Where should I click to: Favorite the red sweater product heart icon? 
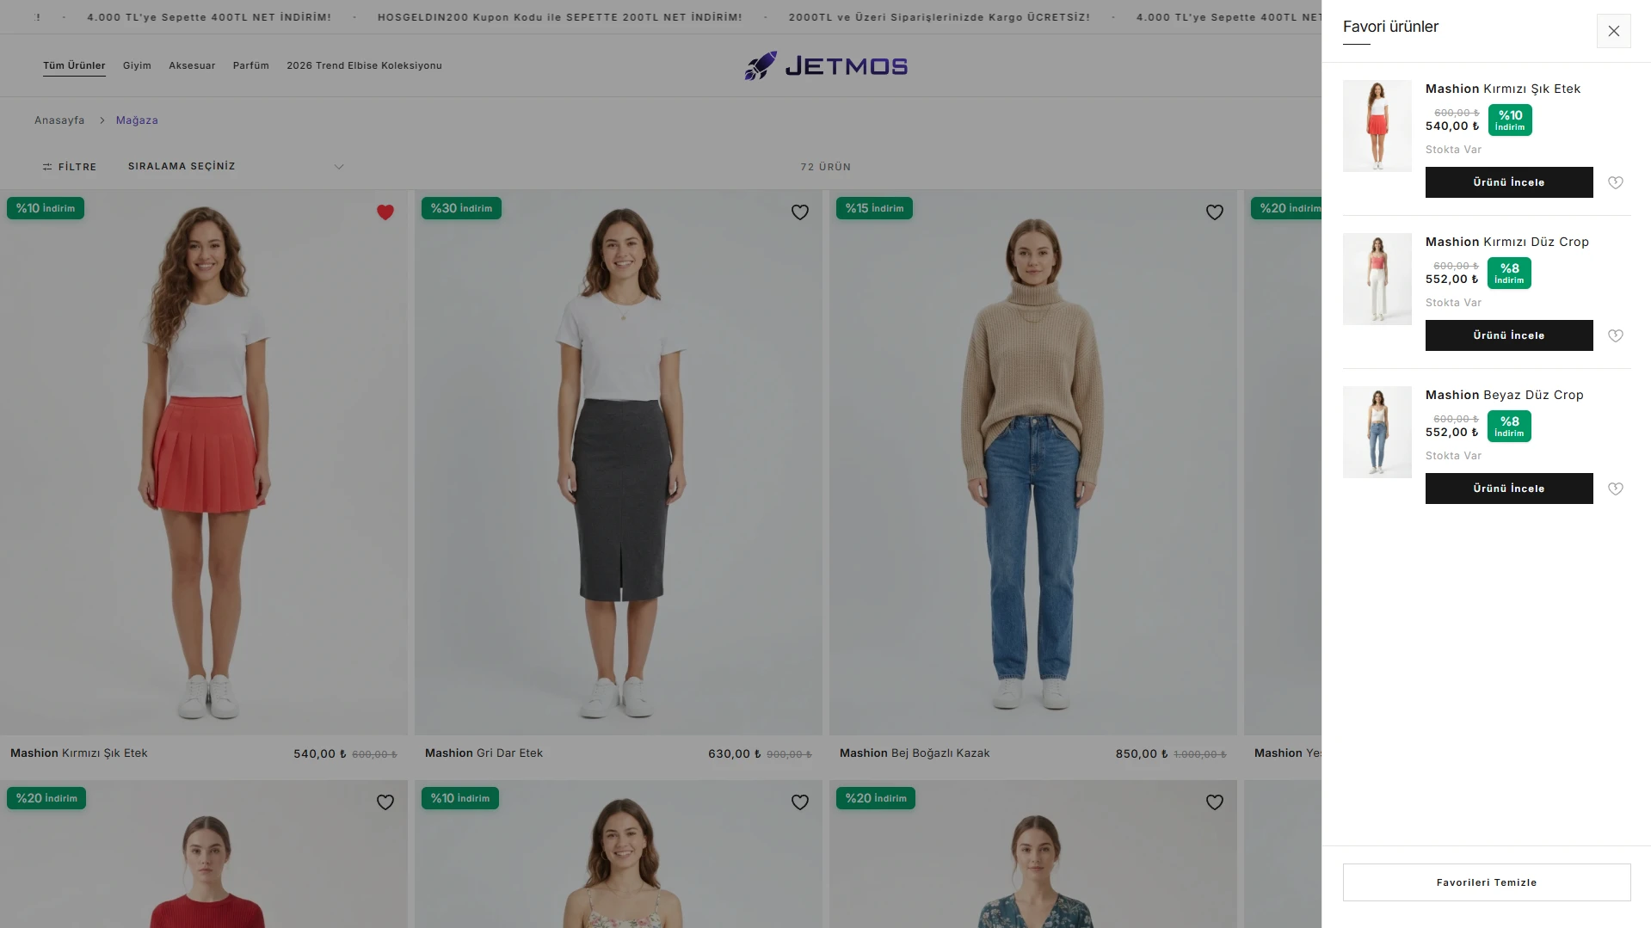click(385, 802)
